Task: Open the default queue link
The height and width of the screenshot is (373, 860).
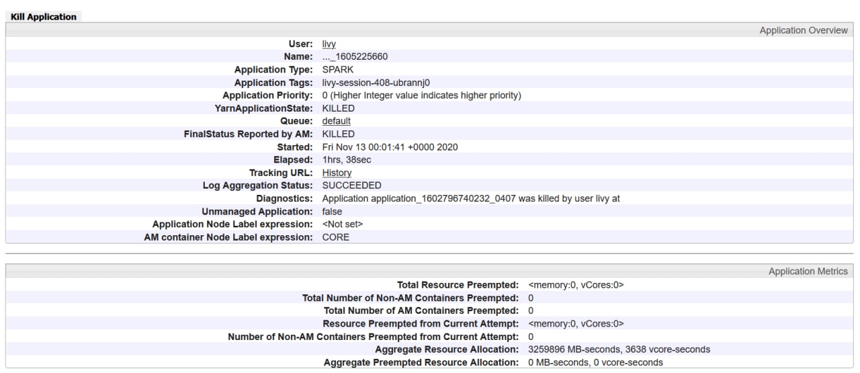Action: (x=336, y=121)
